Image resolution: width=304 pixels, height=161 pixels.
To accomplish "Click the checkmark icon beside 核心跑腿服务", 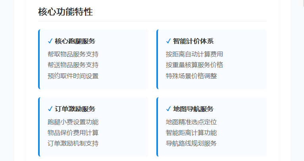I will pyautogui.click(x=50, y=41).
